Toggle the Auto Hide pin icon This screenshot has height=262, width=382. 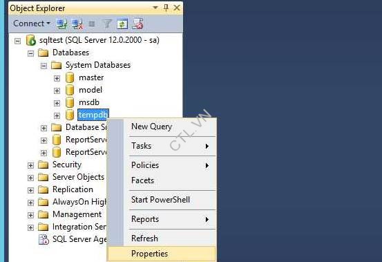point(166,8)
